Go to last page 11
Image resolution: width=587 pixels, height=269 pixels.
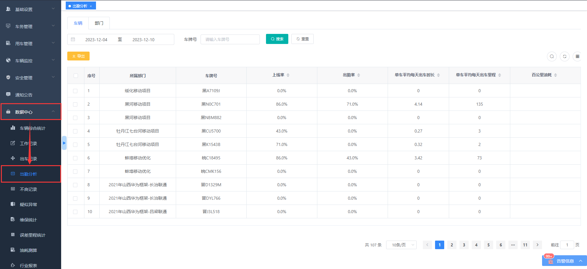click(x=525, y=245)
